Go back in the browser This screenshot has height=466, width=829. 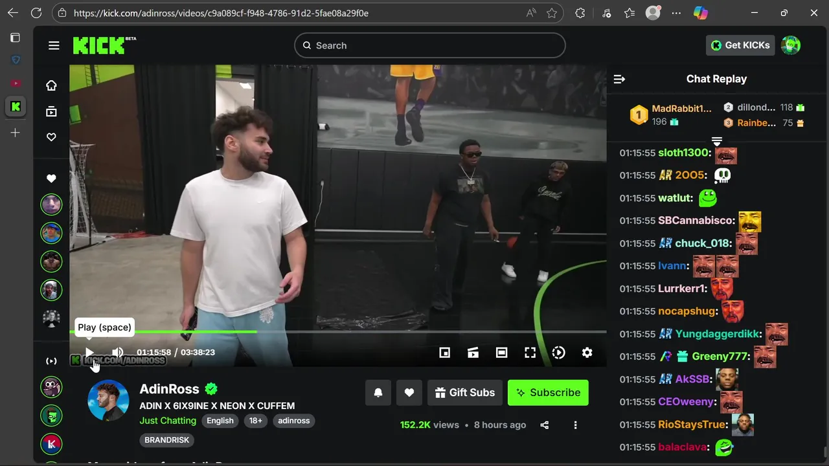[x=13, y=13]
